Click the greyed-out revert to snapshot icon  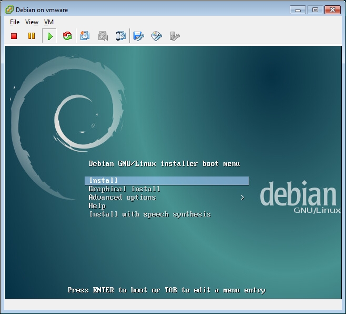pyautogui.click(x=103, y=36)
